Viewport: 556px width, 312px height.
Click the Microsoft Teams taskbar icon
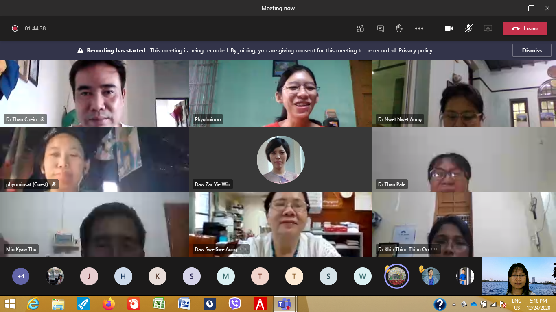(x=285, y=304)
